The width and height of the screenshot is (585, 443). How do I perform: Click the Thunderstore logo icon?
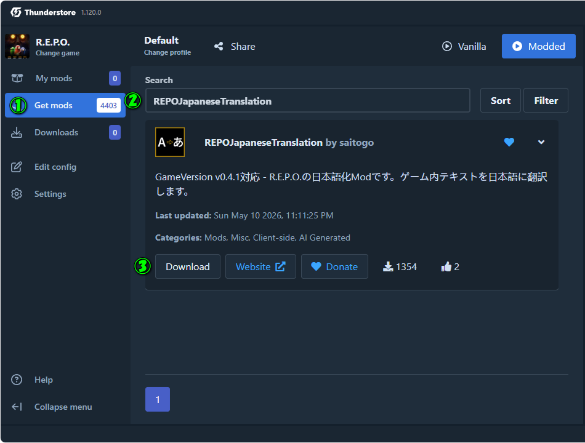[15, 12]
